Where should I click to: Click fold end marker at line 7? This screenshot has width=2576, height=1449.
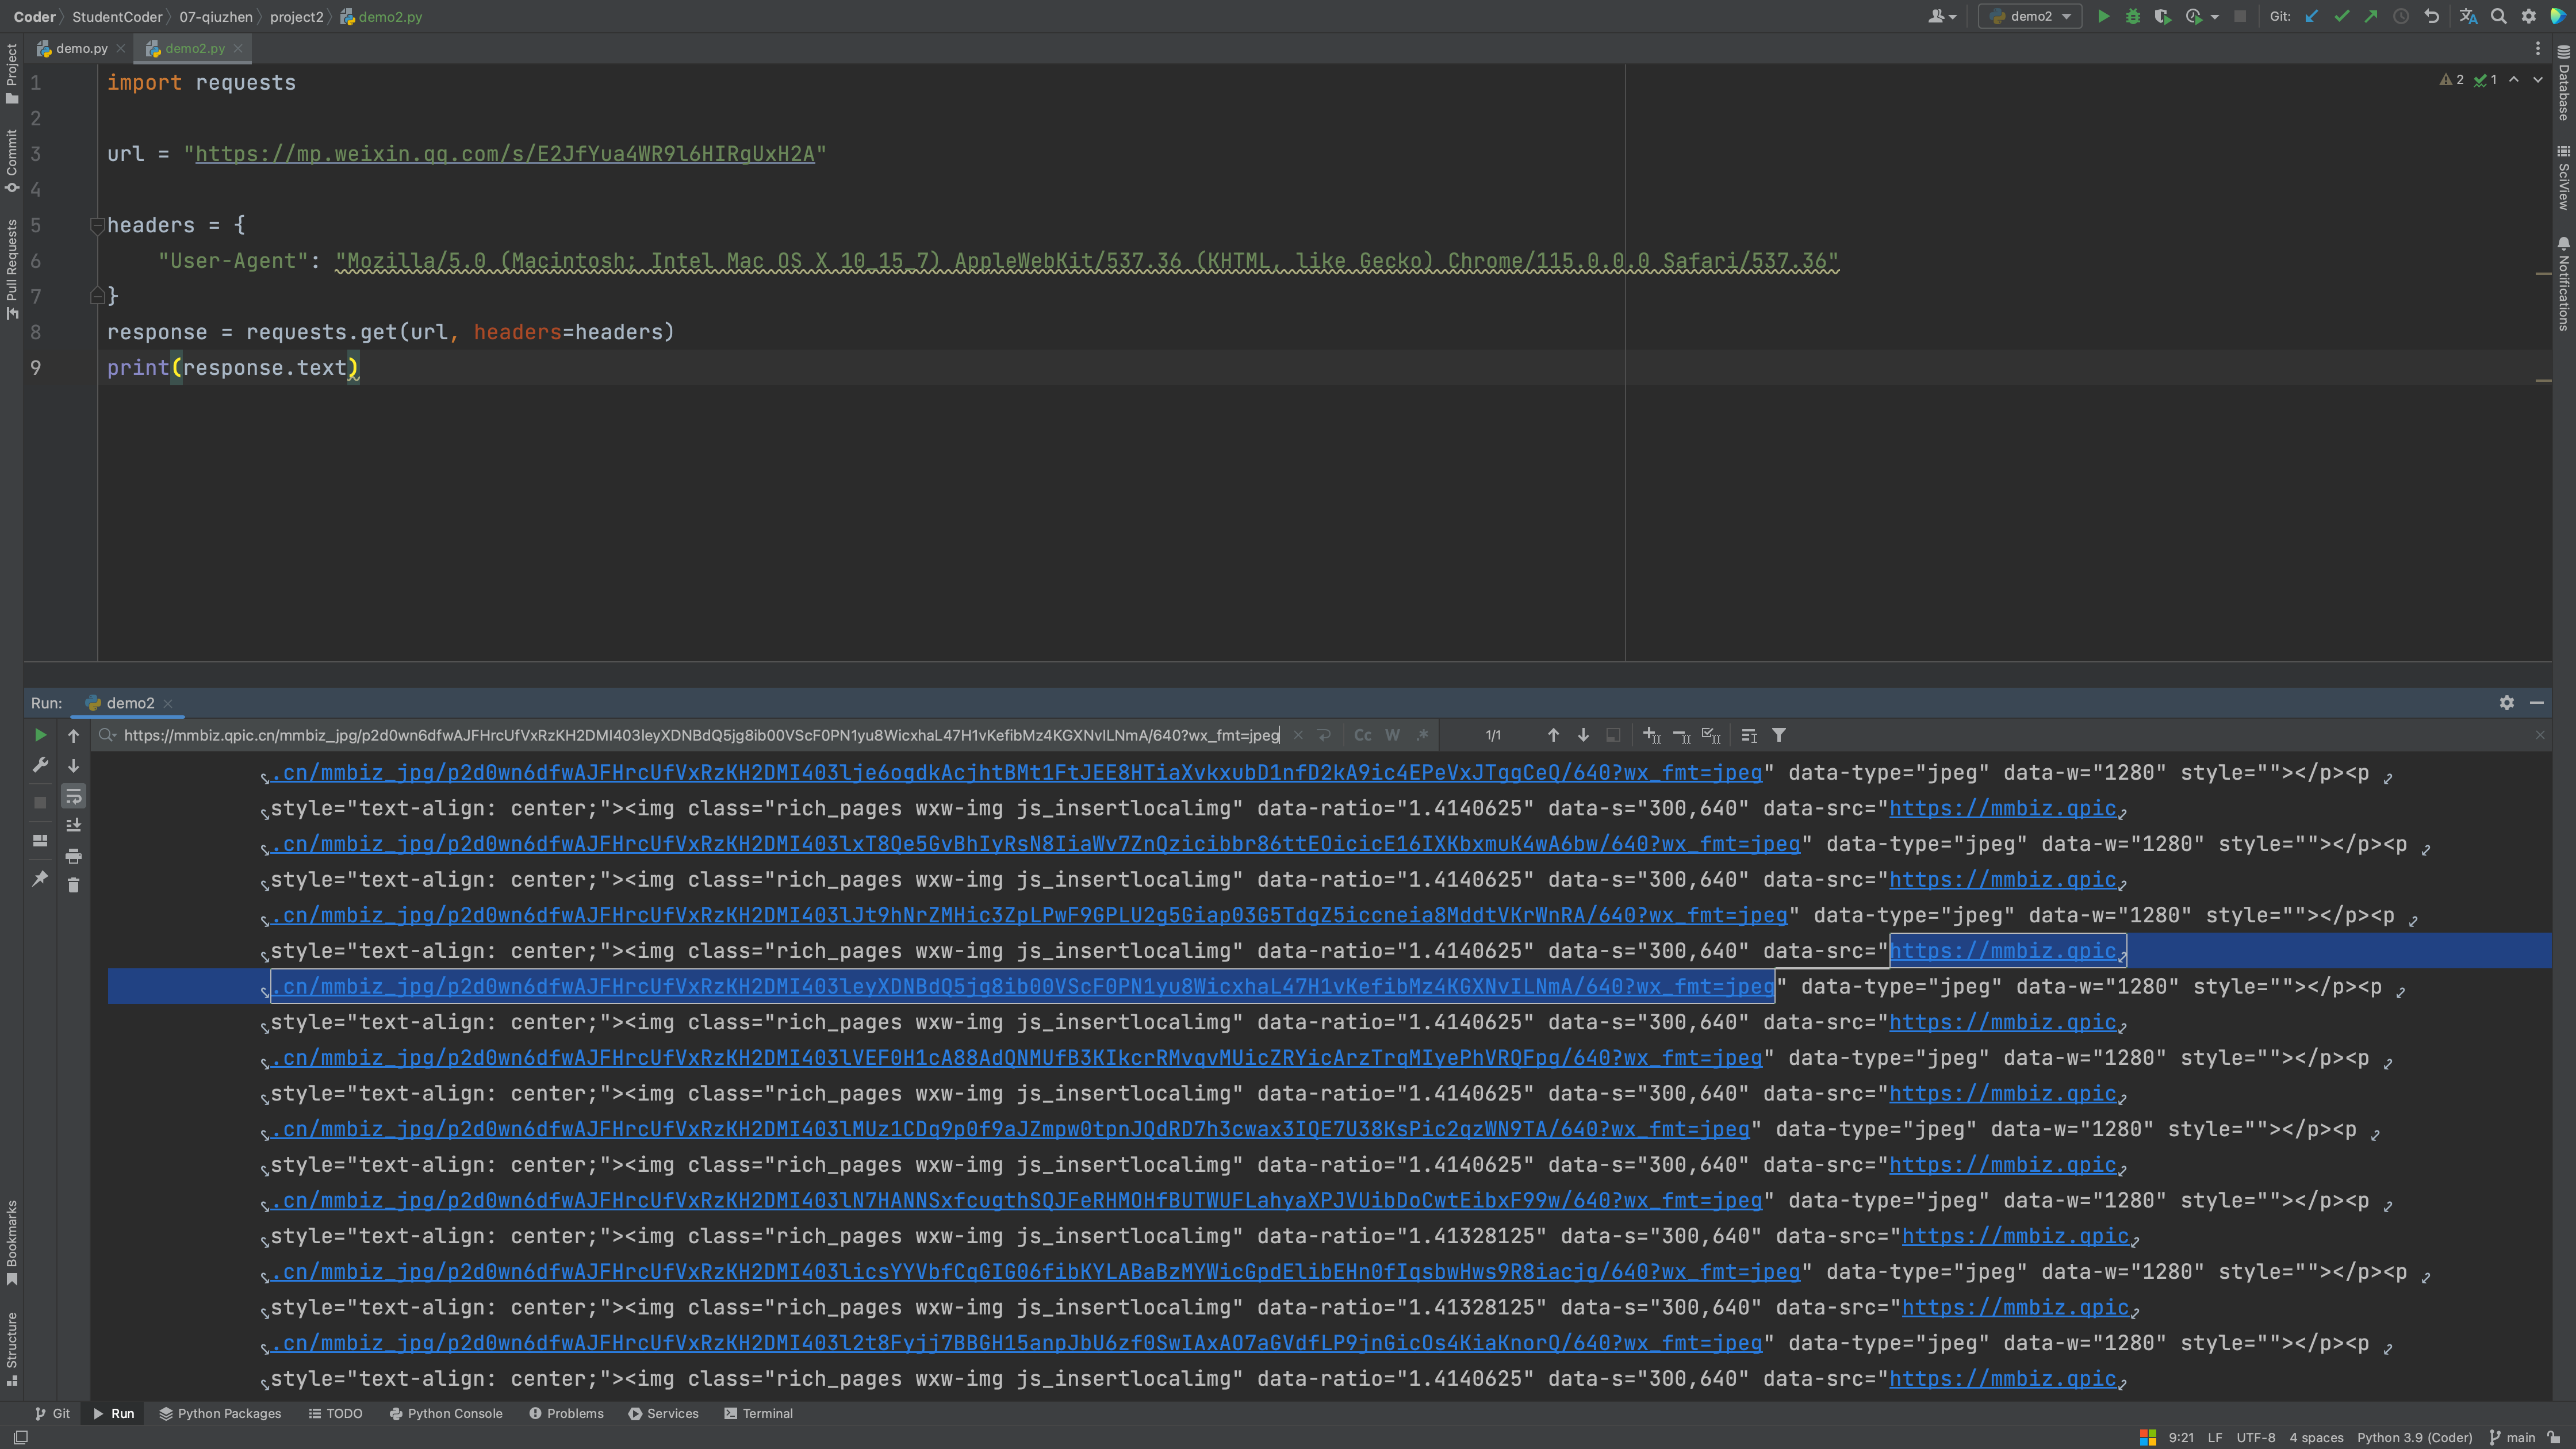[97, 296]
